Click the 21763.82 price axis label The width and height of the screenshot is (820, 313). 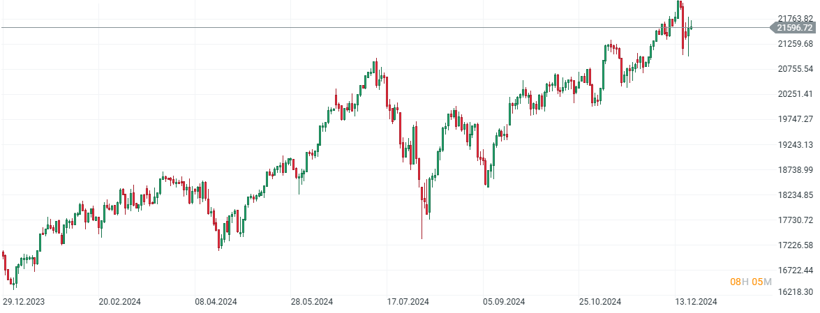[794, 19]
